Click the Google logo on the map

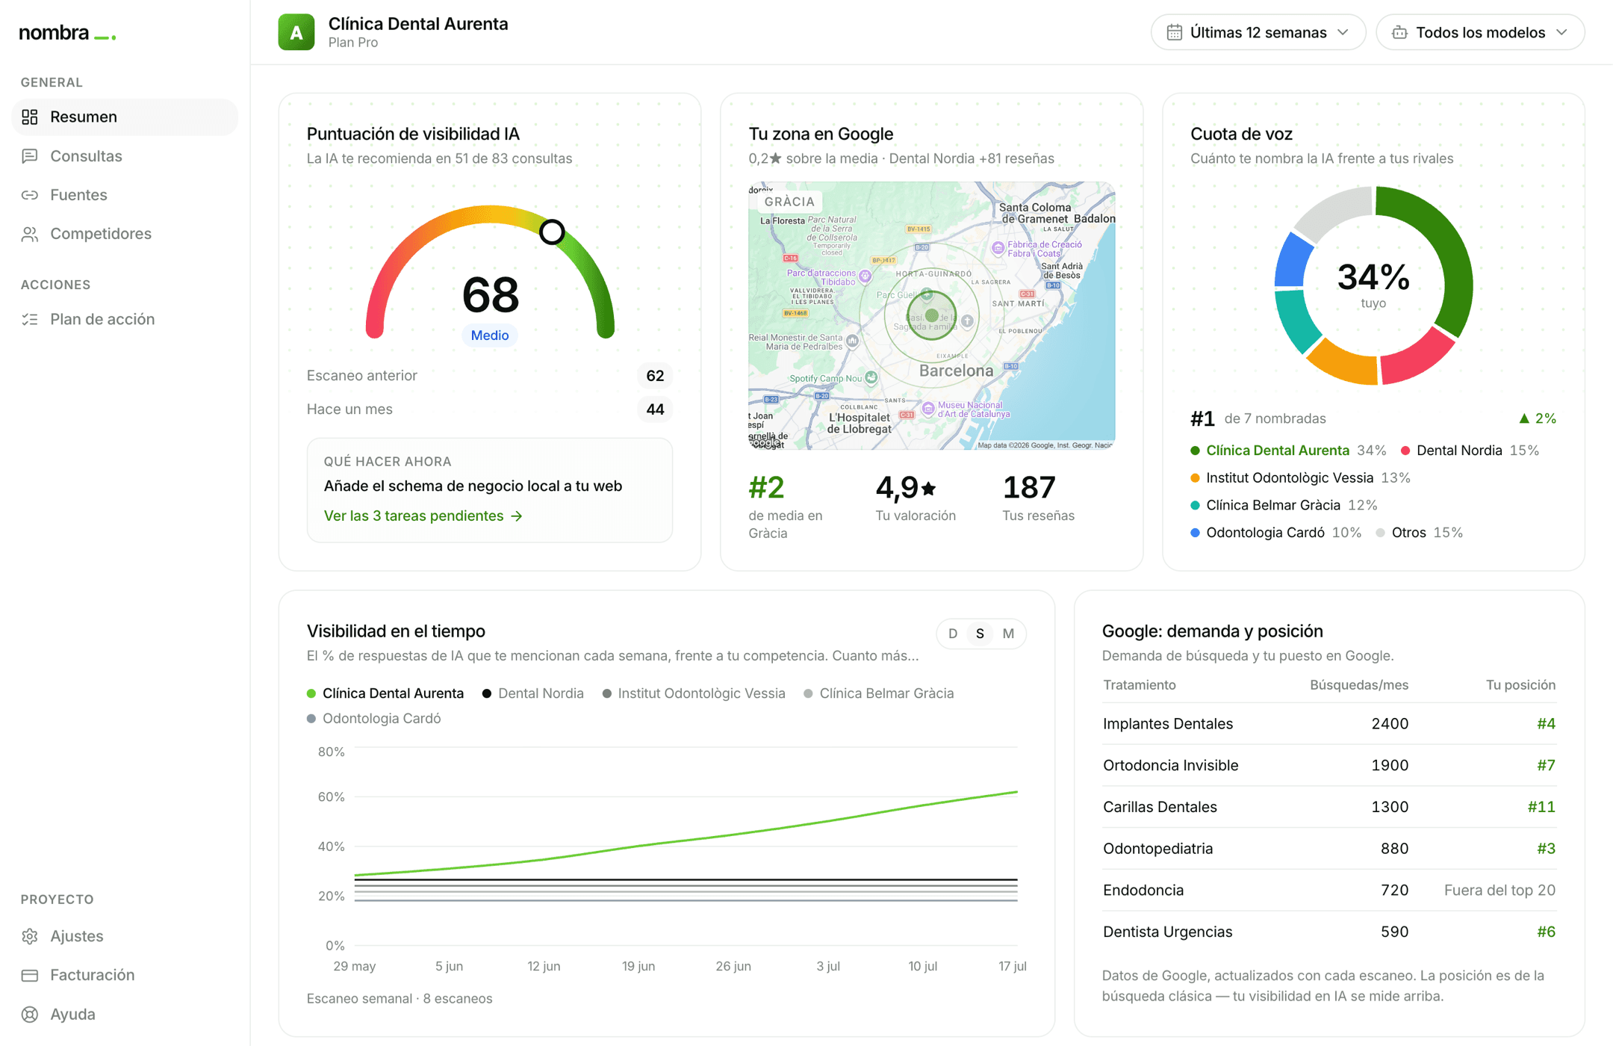[765, 442]
